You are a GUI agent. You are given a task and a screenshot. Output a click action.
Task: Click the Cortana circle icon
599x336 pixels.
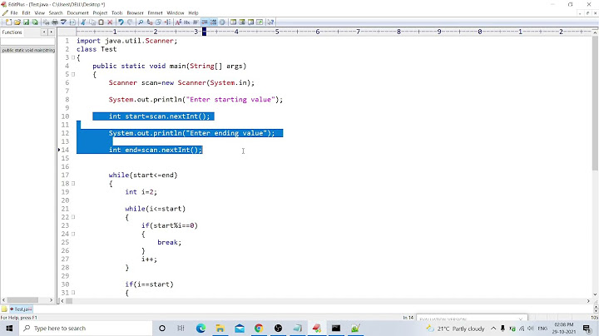coord(162,329)
